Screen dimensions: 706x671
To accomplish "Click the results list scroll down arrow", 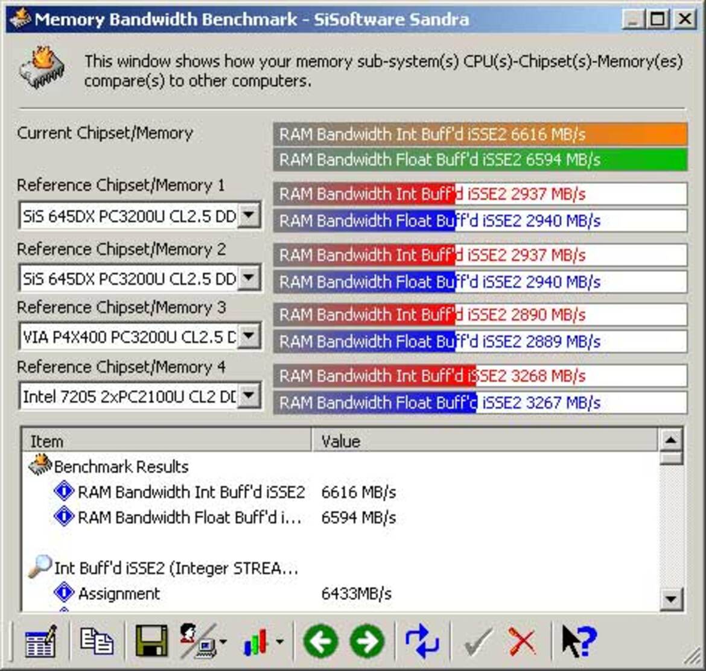I will coord(671,599).
